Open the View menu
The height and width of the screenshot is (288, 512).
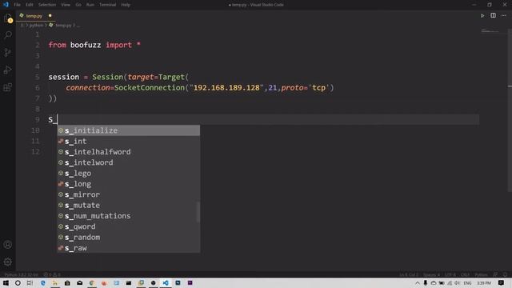66,5
